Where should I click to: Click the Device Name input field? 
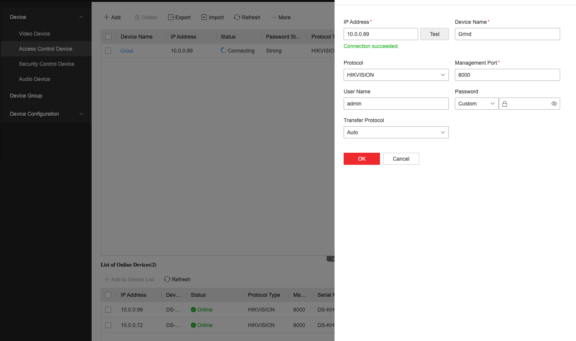(507, 34)
